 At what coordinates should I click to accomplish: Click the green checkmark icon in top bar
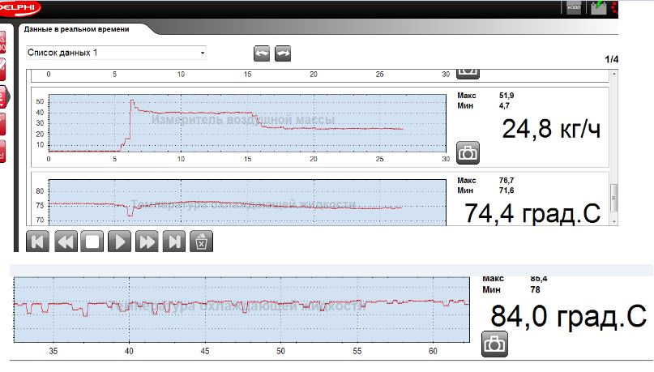(x=599, y=8)
